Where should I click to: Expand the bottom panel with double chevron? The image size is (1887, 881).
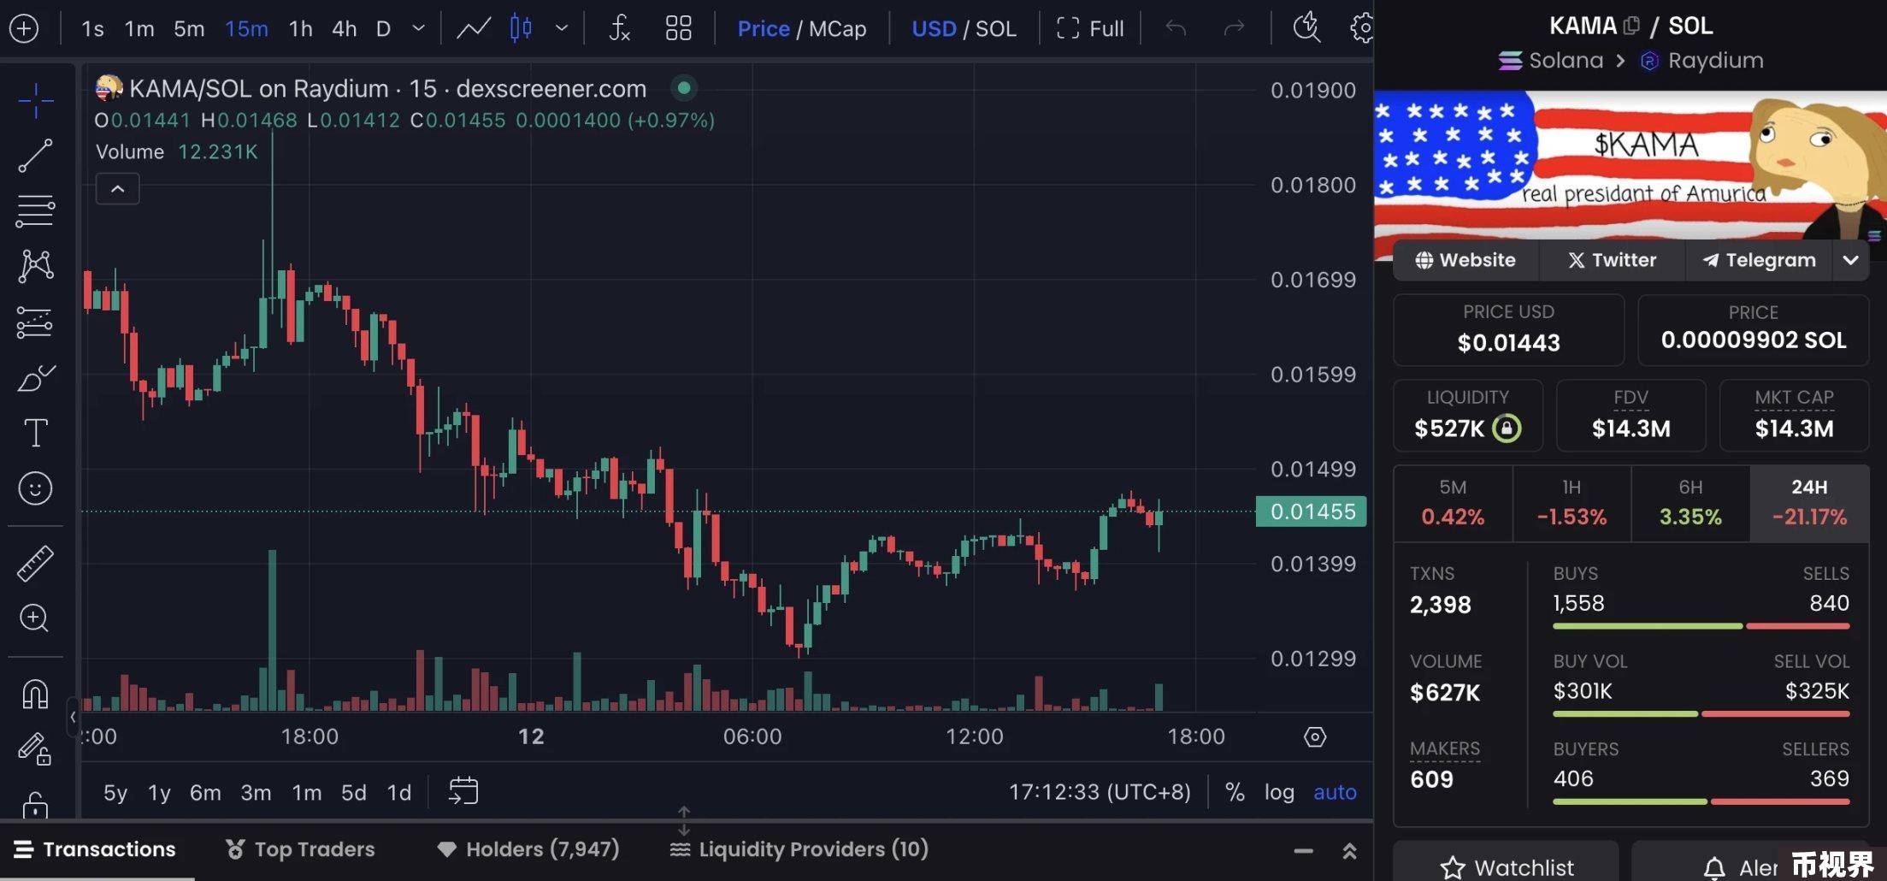(x=1349, y=850)
